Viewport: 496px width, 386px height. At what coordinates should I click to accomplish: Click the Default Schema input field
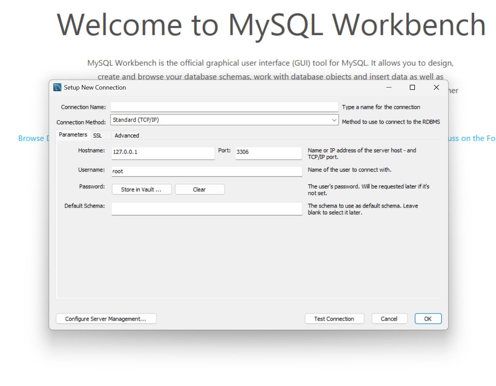click(207, 209)
